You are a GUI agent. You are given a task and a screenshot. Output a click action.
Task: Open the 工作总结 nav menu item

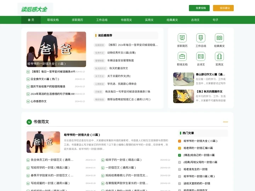(102, 20)
